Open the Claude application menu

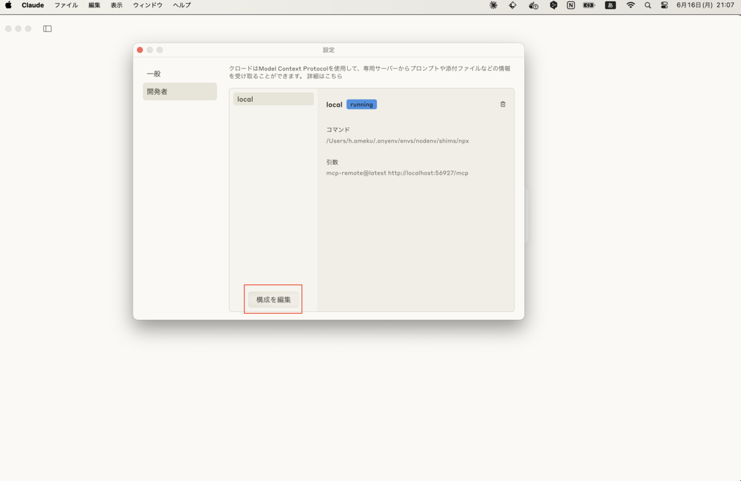33,5
